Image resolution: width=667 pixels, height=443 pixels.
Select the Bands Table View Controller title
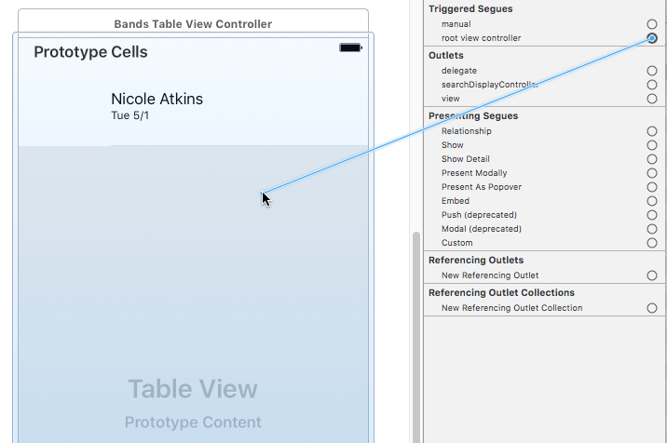[193, 23]
